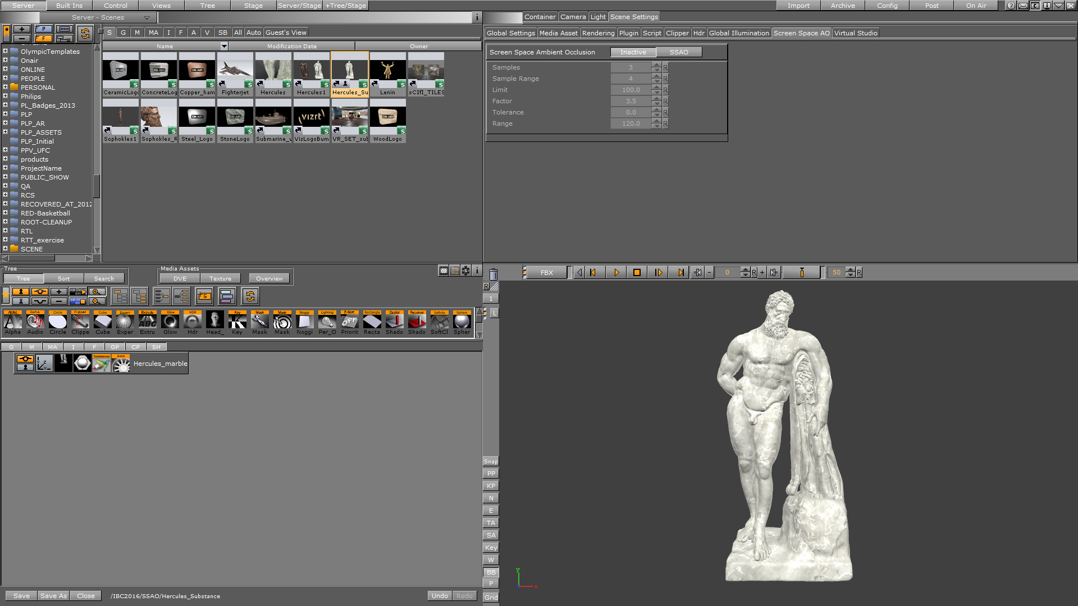This screenshot has height=606, width=1078.
Task: Open the server info icon
Action: [x=477, y=17]
